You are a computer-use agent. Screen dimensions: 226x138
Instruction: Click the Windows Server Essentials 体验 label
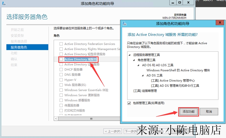(x=86, y=90)
